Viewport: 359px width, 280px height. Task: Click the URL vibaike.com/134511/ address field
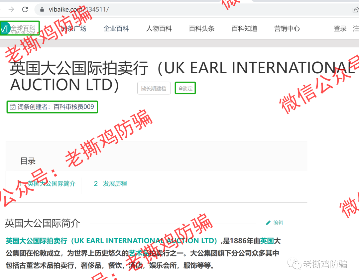click(78, 9)
